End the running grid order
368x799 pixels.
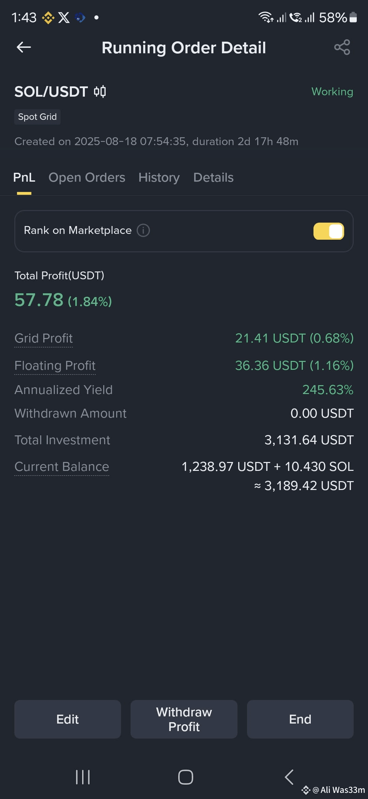click(x=300, y=719)
